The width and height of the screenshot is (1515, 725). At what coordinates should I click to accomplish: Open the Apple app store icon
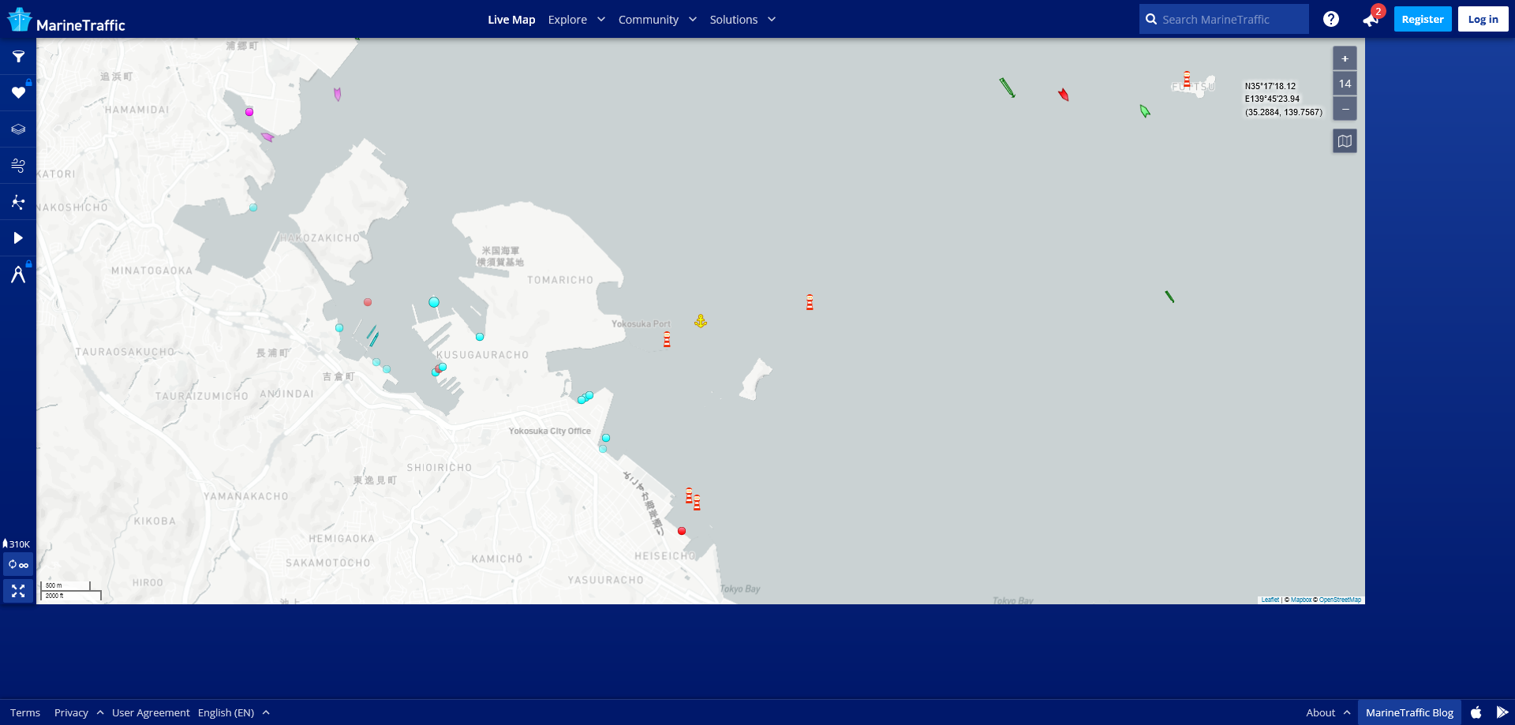tap(1476, 712)
